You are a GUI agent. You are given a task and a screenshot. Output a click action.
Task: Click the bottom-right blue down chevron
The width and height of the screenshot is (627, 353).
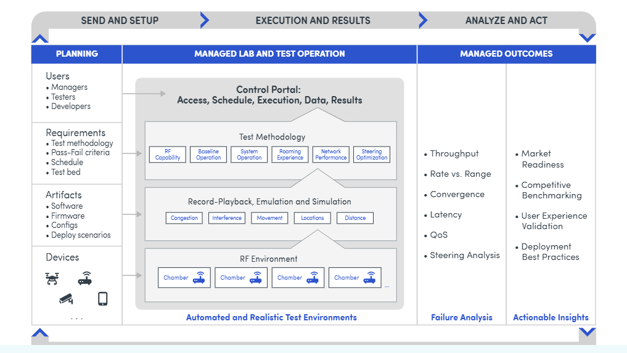tap(587, 333)
